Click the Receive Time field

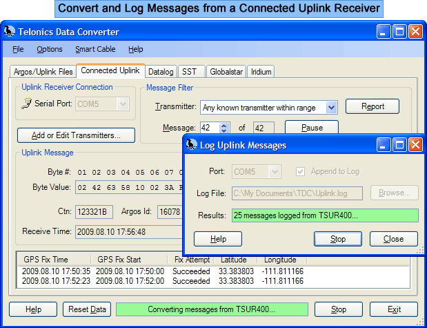click(129, 232)
